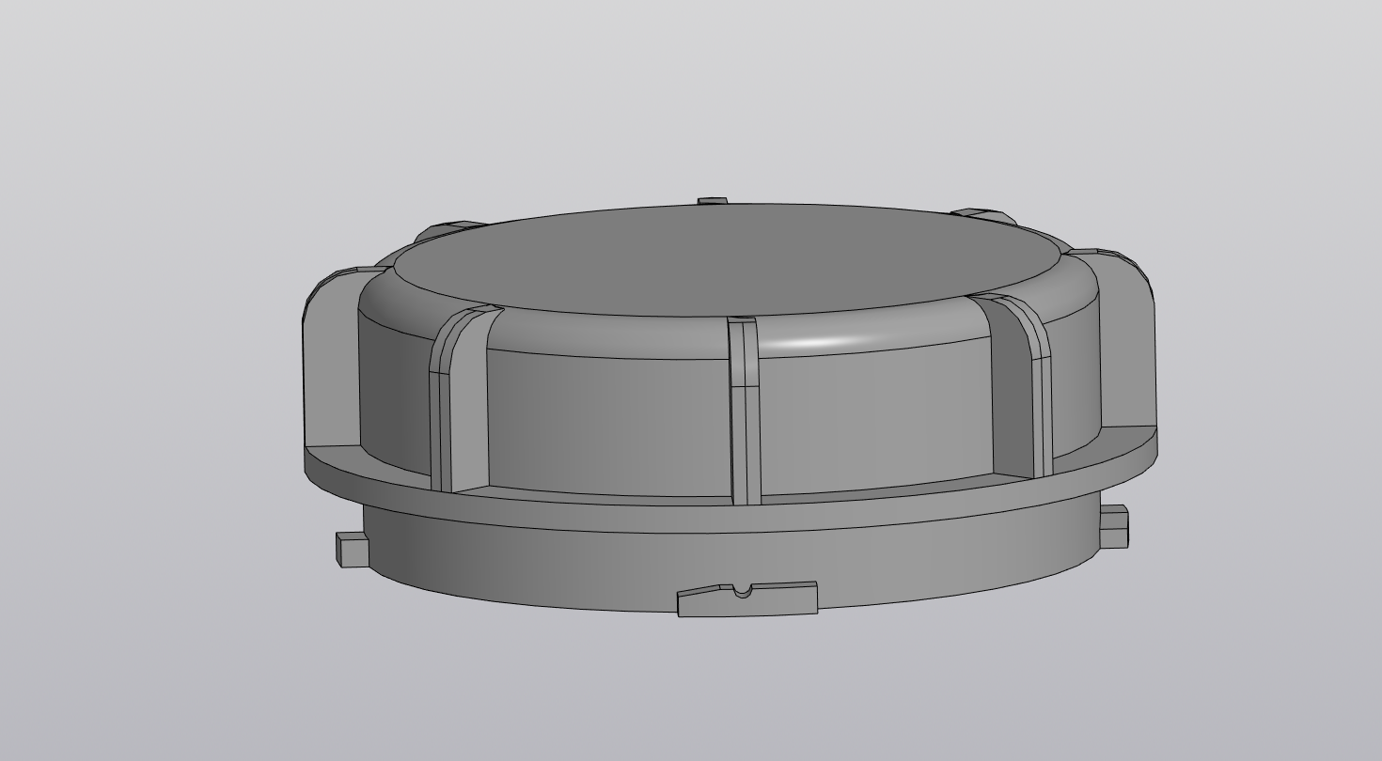Select the narrow center vertical rib on front
The width and height of the screenshot is (1382, 761).
tap(744, 412)
